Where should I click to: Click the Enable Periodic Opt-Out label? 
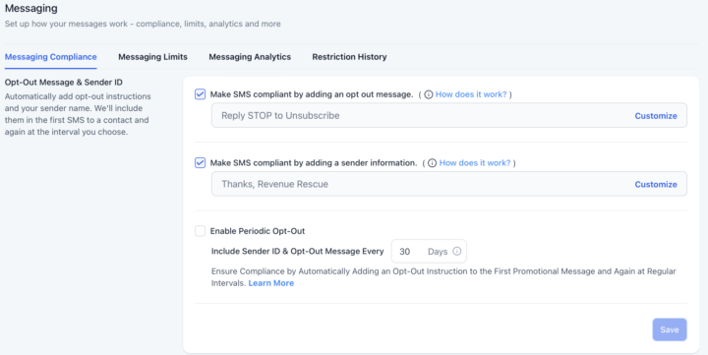[x=258, y=231]
